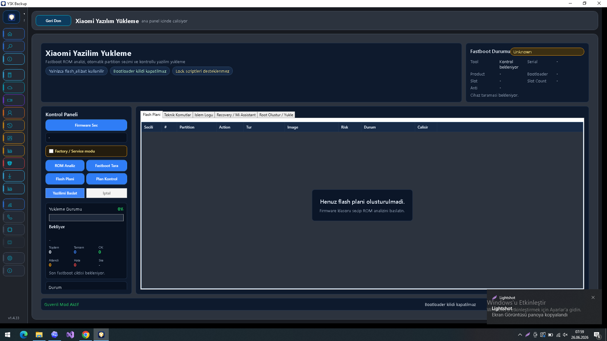Screen dimensions: 607x341
Task: Switch to Recovery / Mi Assistant tab
Action: tap(236, 115)
